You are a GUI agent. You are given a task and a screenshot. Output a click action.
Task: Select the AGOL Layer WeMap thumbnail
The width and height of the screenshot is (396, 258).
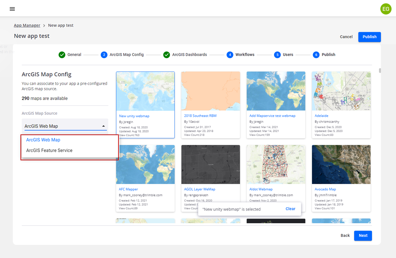[x=211, y=164]
